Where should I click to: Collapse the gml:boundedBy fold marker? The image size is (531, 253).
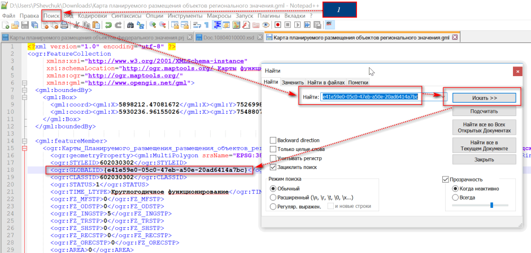(24, 90)
